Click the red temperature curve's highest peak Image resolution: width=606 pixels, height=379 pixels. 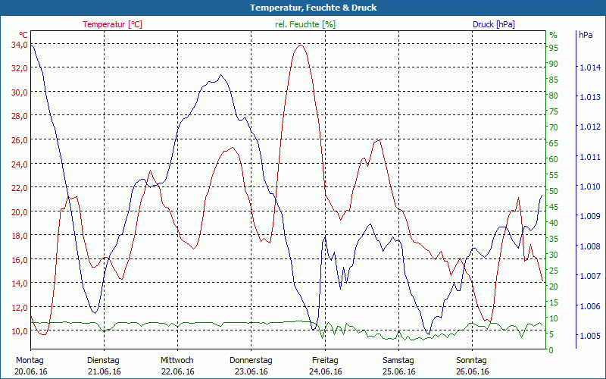(301, 45)
